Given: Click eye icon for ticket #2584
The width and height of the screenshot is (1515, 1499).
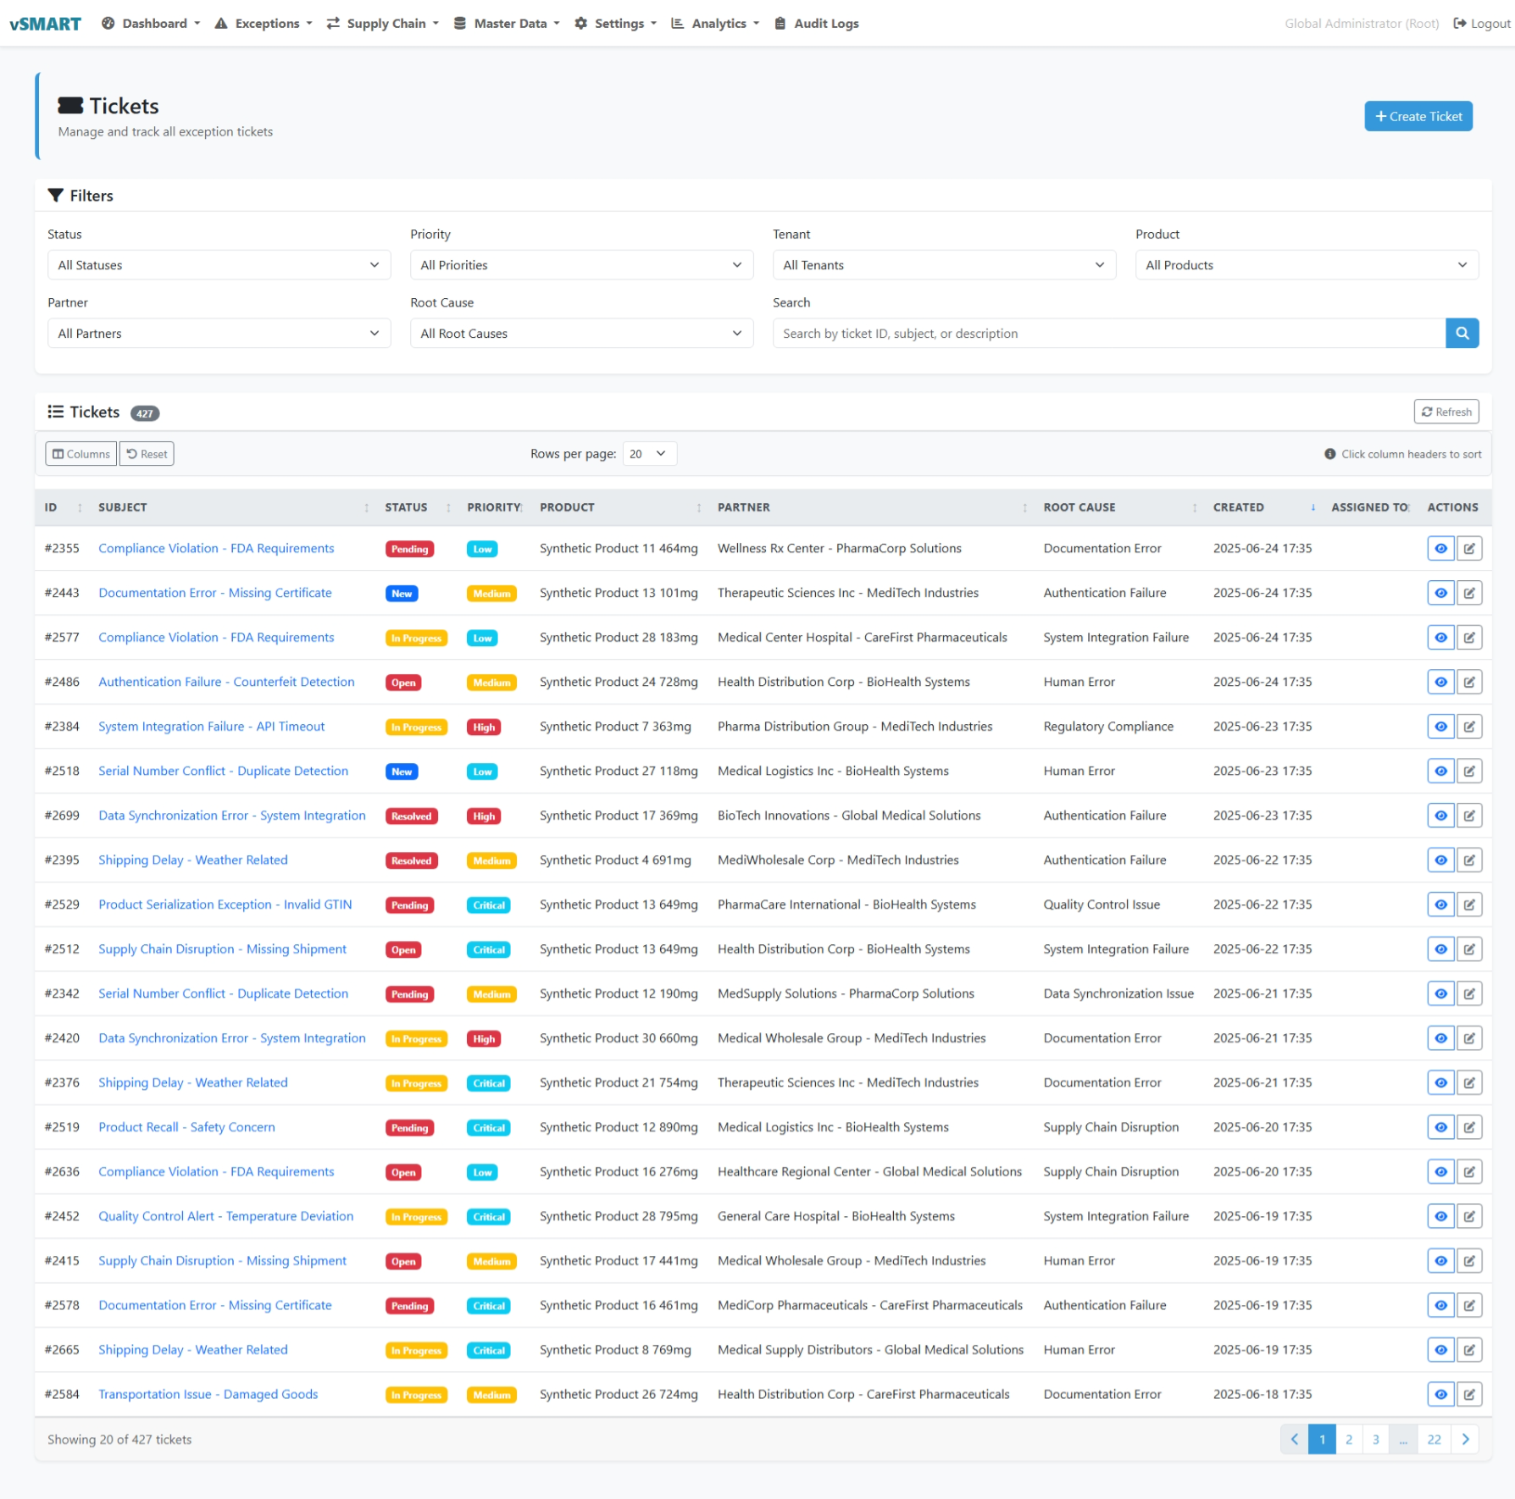Looking at the screenshot, I should 1440,1395.
